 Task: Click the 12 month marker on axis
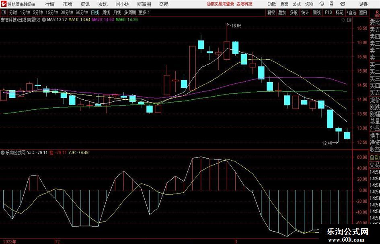click(x=57, y=242)
